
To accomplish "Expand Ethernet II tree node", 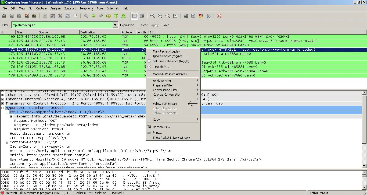I will coord(3,95).
